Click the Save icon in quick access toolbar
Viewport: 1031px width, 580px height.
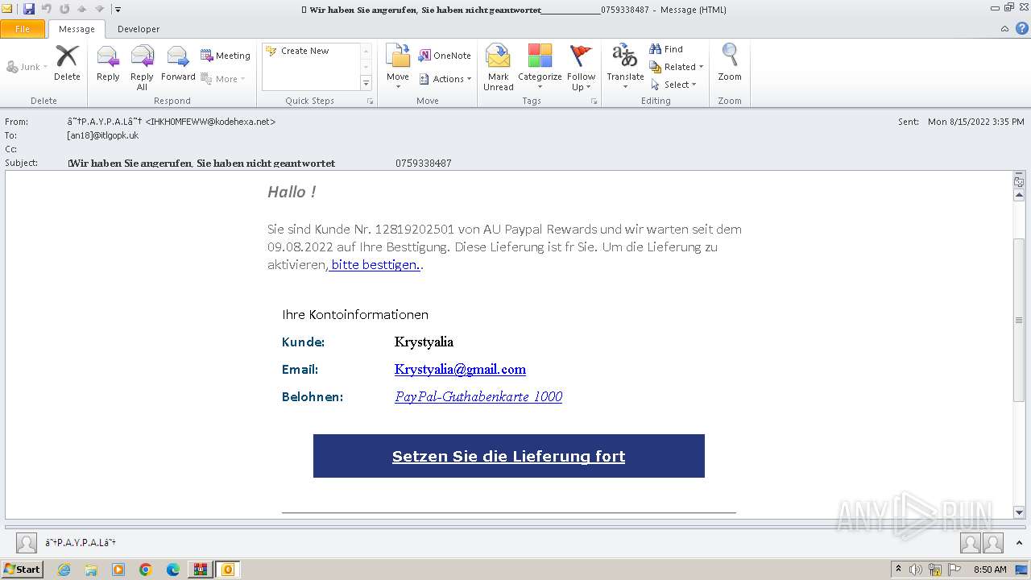coord(29,9)
